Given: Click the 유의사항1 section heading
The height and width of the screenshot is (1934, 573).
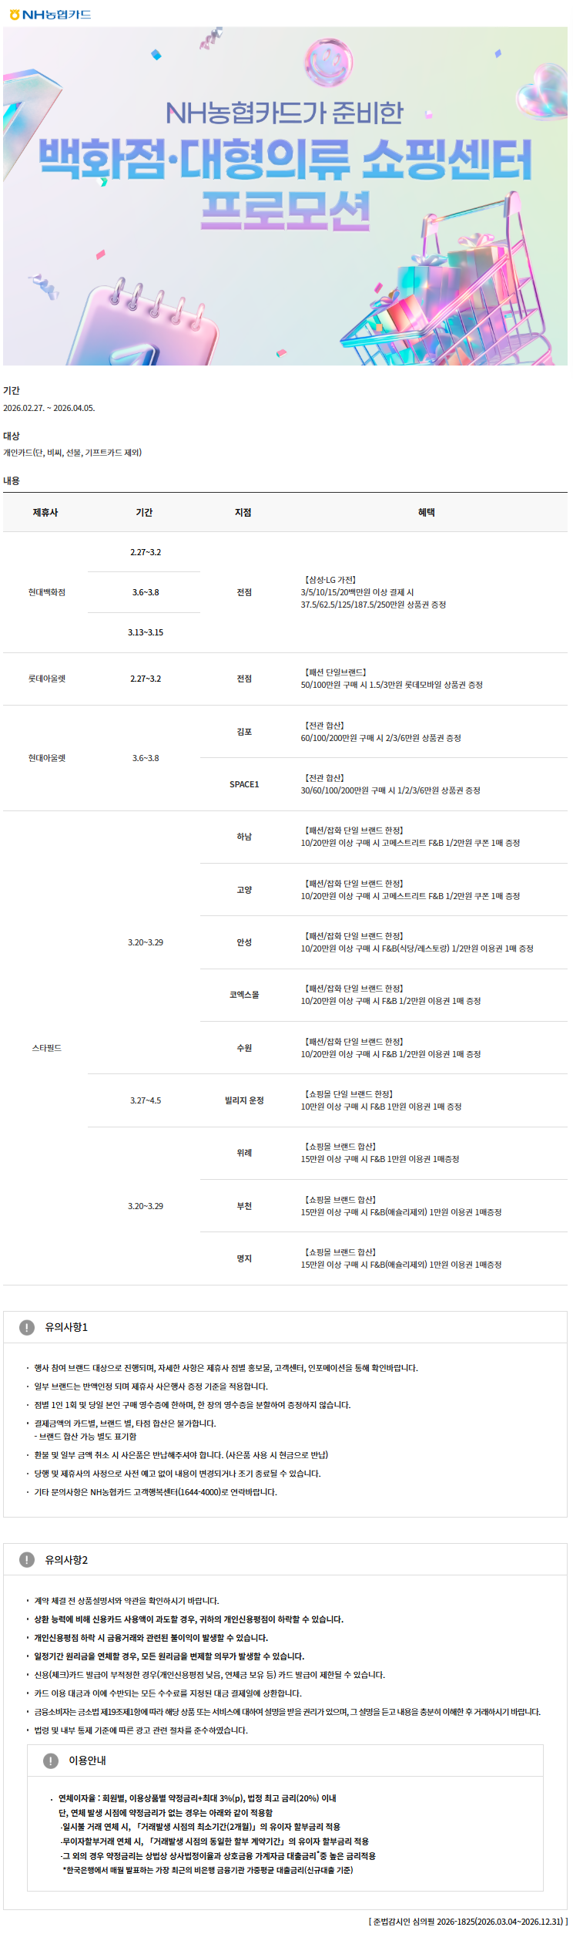Looking at the screenshot, I should (66, 1327).
